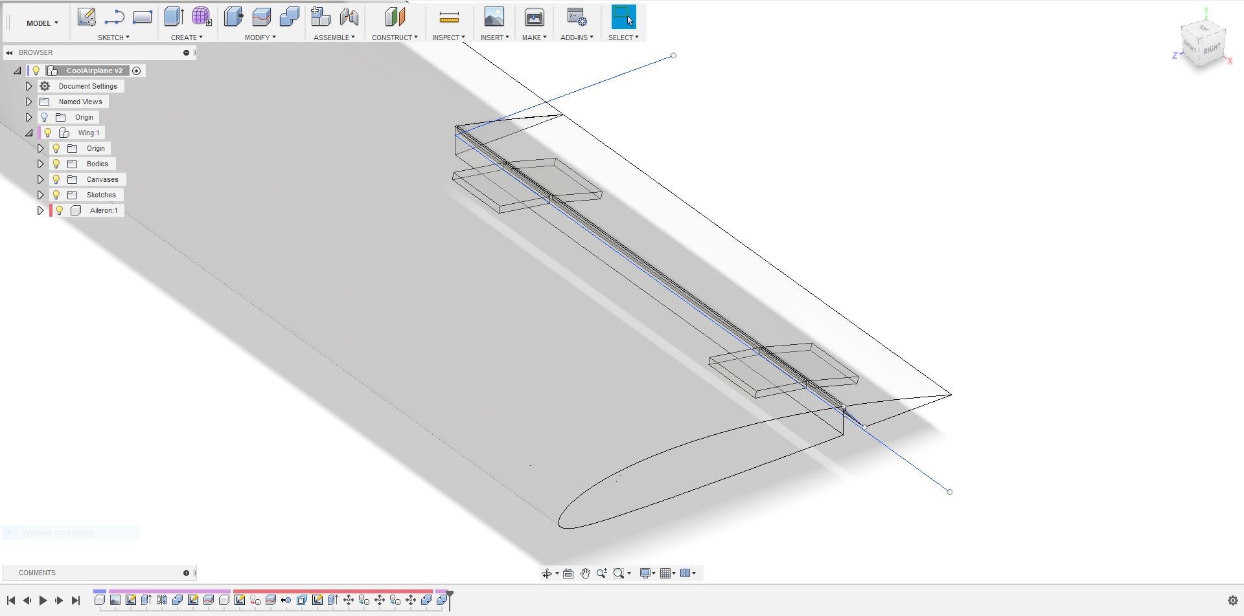Viewport: 1244px width, 616px height.
Task: Expand the Canvases folder
Action: pos(40,179)
